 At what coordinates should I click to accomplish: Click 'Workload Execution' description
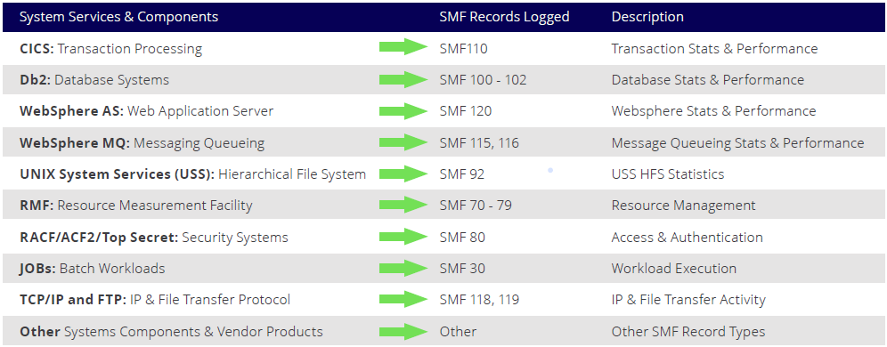tap(674, 268)
